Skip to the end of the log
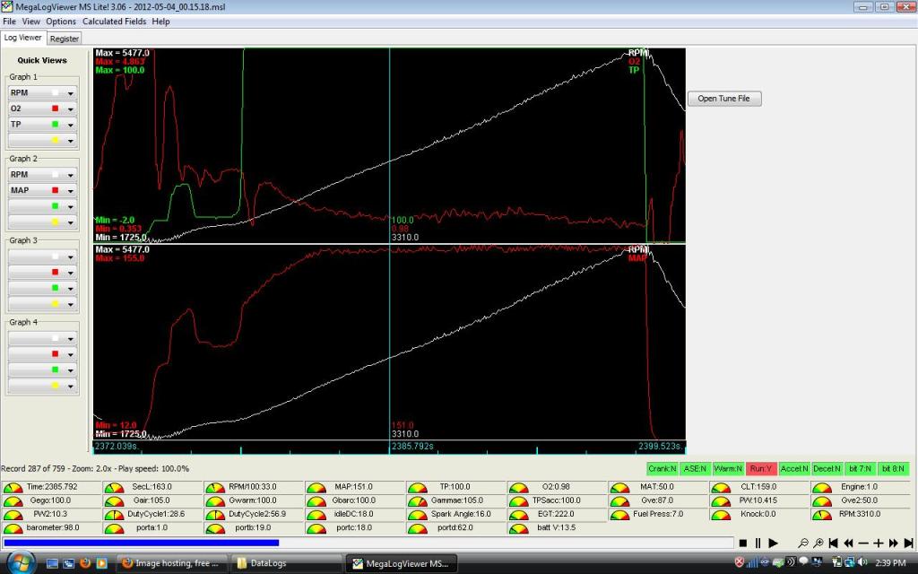Viewport: 918px width, 574px height. click(x=907, y=544)
